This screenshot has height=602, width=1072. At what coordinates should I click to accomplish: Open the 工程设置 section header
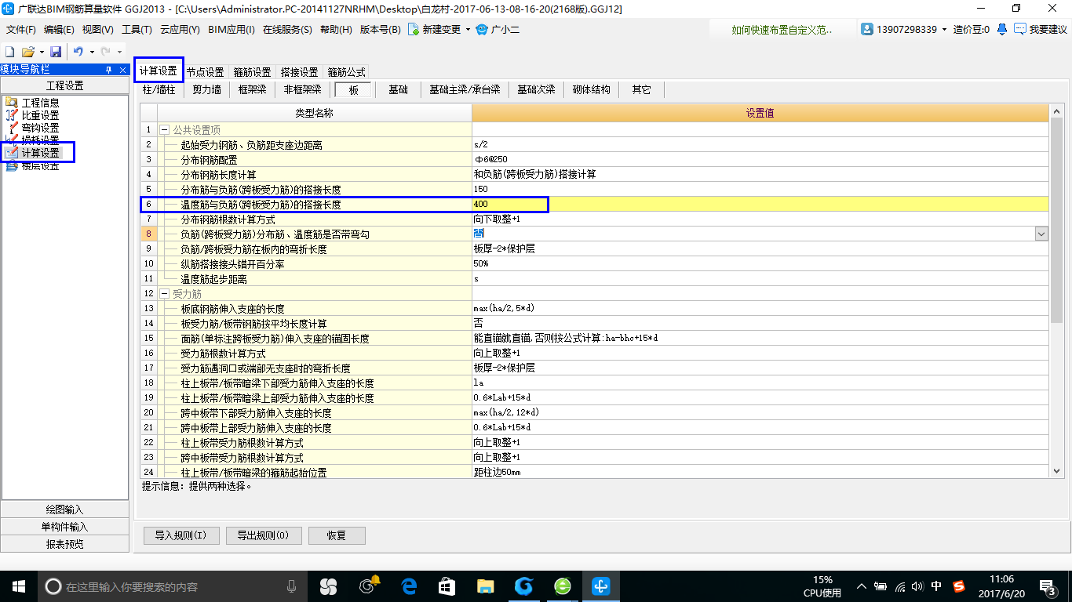click(x=64, y=85)
